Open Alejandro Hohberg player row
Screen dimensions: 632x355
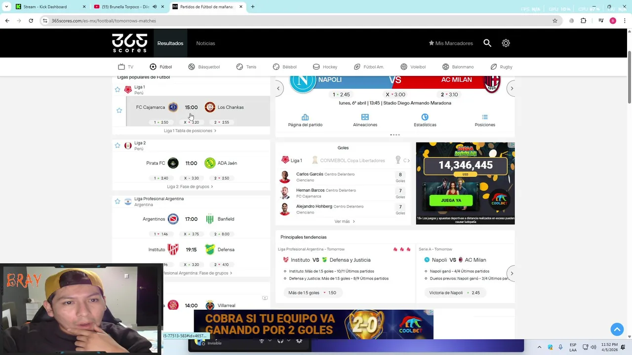[343, 209]
